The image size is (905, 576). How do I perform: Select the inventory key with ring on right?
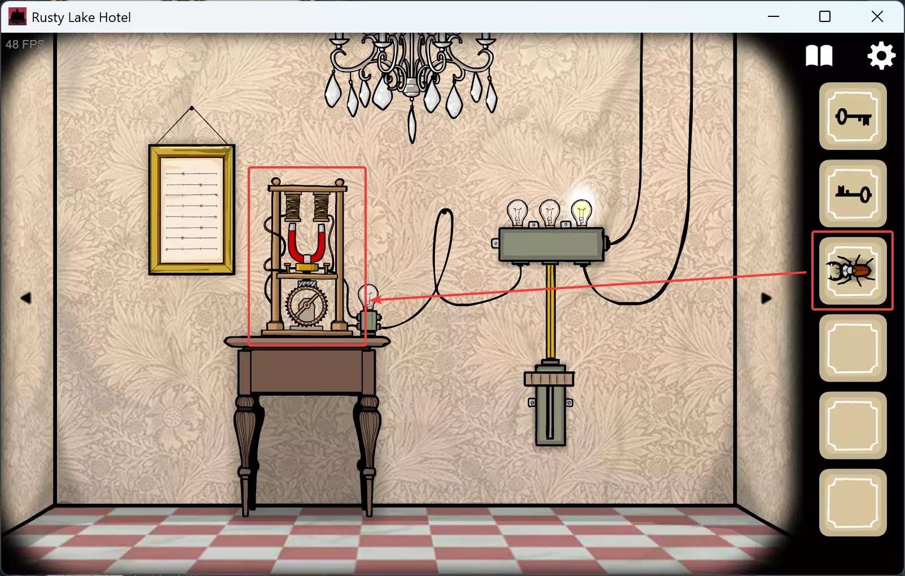853,194
